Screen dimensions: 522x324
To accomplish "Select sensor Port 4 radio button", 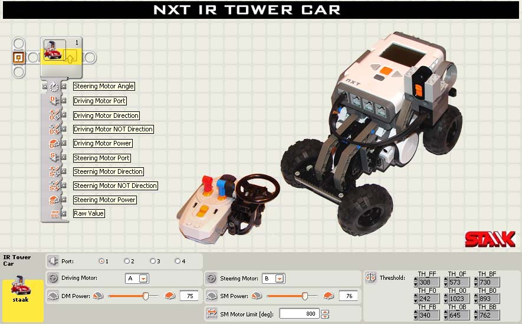I will pos(178,262).
